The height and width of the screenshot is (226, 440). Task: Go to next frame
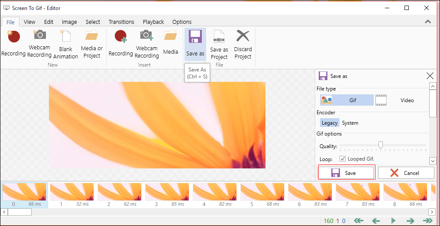click(x=410, y=221)
